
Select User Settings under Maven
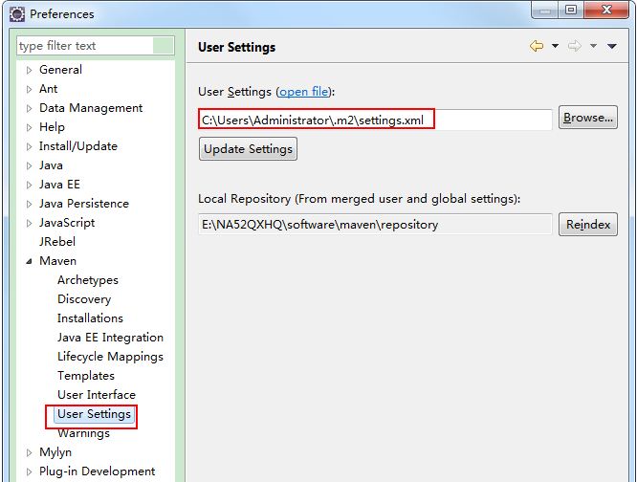[94, 414]
